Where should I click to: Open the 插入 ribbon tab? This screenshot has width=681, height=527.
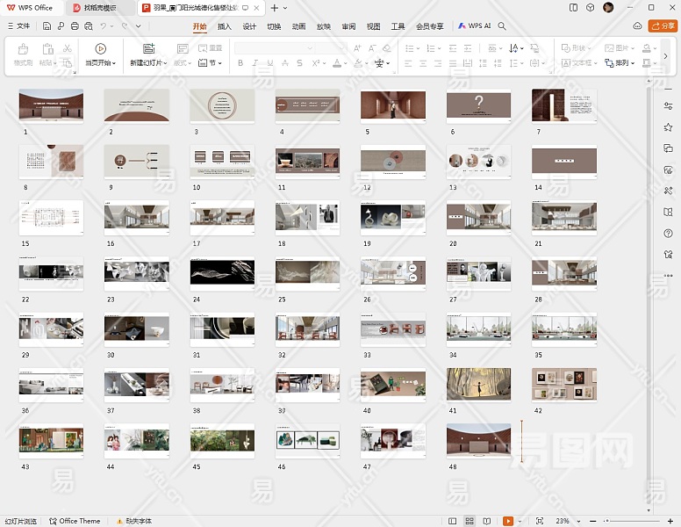[x=224, y=26]
